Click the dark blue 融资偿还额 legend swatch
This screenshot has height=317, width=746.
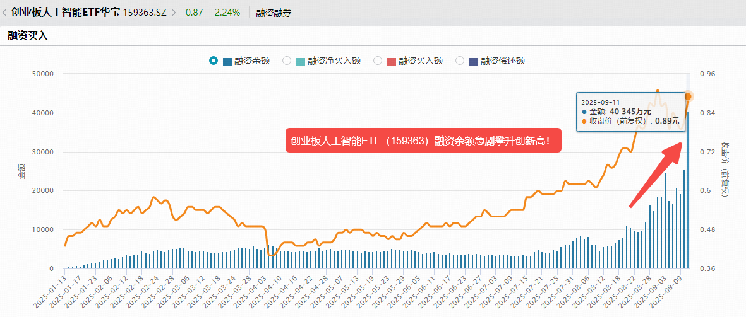pos(473,61)
